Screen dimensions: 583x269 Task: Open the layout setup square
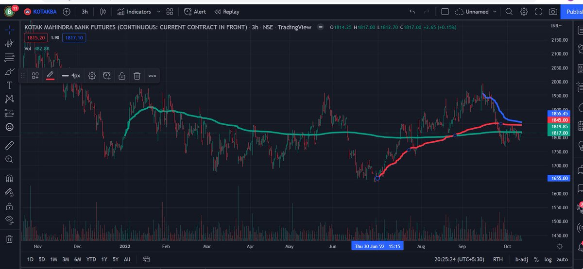(445, 12)
